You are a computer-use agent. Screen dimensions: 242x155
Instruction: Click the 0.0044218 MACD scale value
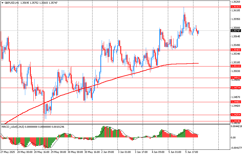click(236, 126)
